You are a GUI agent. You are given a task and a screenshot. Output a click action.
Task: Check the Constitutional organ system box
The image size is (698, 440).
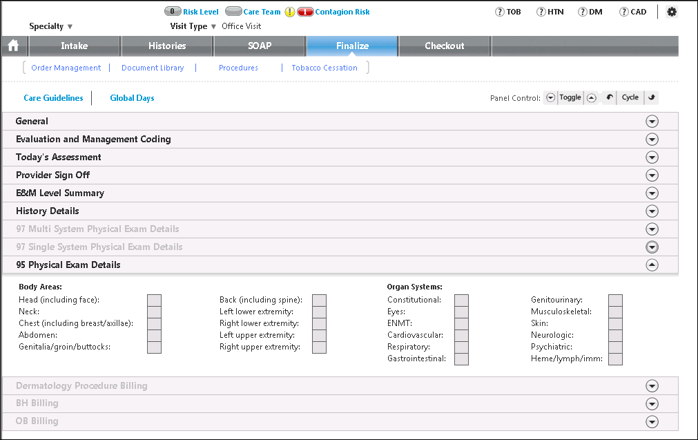coord(461,300)
